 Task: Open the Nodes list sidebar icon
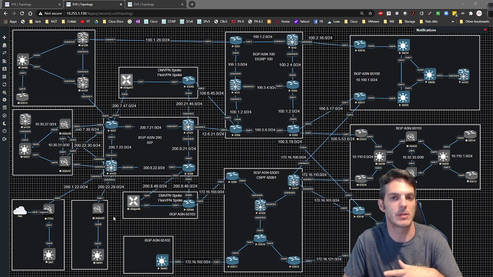pyautogui.click(x=4, y=45)
